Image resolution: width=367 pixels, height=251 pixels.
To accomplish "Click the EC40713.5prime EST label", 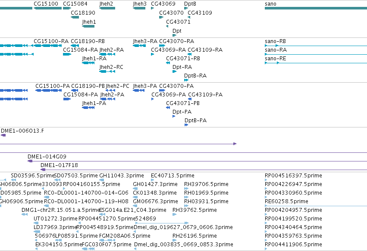I will pos(173,176).
